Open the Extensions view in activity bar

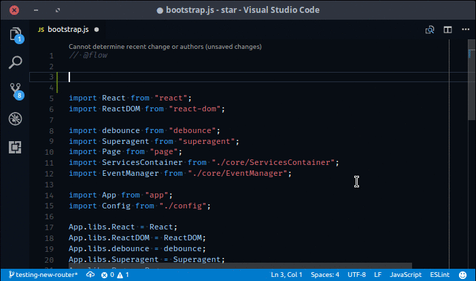(x=15, y=147)
